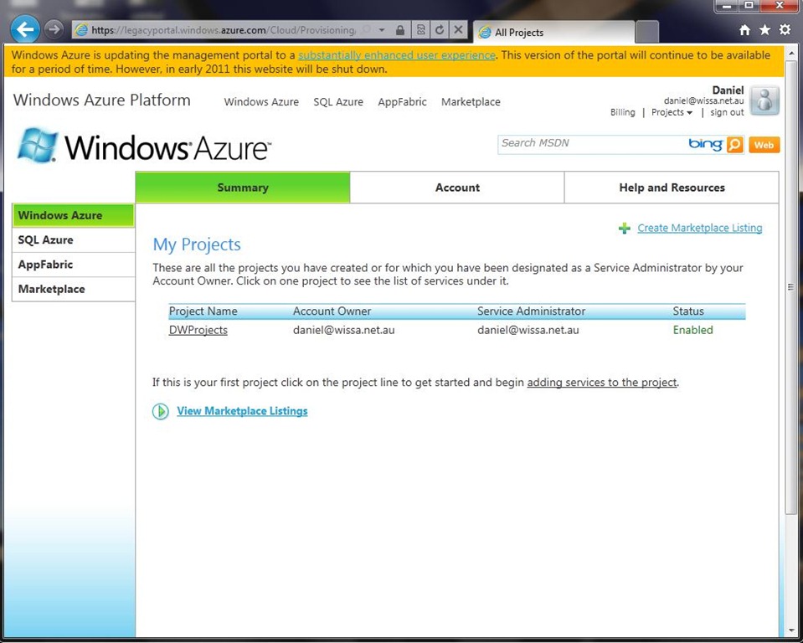Refresh the page with reload icon
This screenshot has width=803, height=643.
tap(440, 29)
